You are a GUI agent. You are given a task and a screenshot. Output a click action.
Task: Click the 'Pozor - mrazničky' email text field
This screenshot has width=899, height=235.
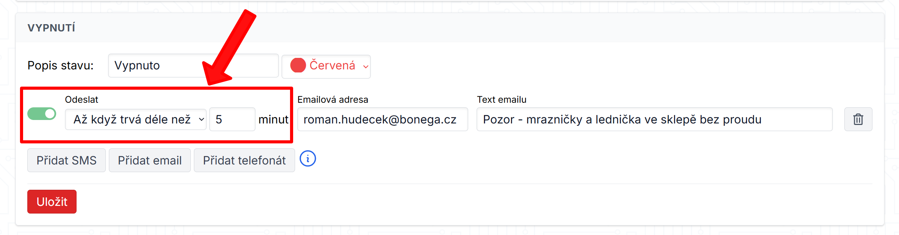[655, 120]
